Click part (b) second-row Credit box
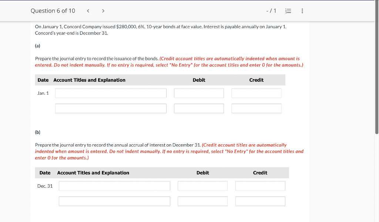The height and width of the screenshot is (222, 379). 260,201
